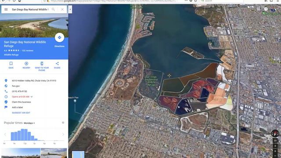
Task: Click Claim this business
Action: pos(22,102)
